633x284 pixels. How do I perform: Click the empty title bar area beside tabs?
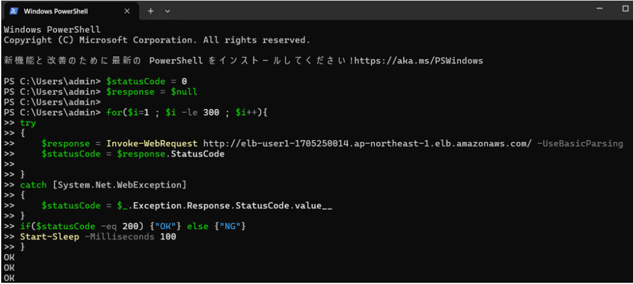[380, 10]
